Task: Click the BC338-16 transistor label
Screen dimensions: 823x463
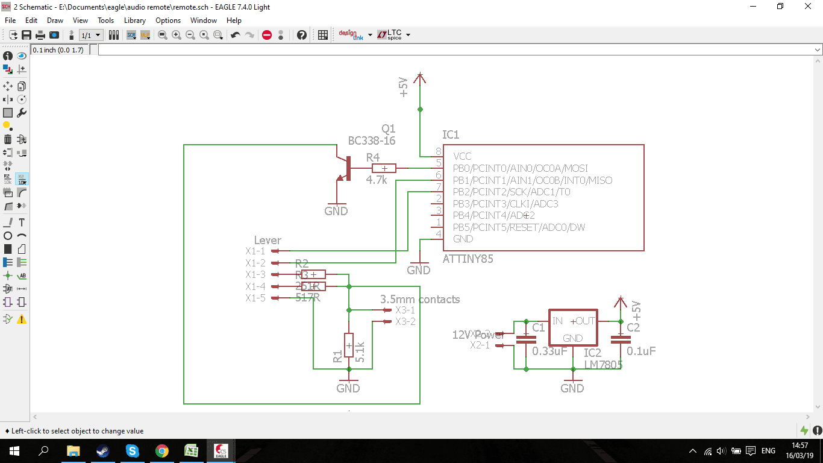Action: [x=372, y=140]
